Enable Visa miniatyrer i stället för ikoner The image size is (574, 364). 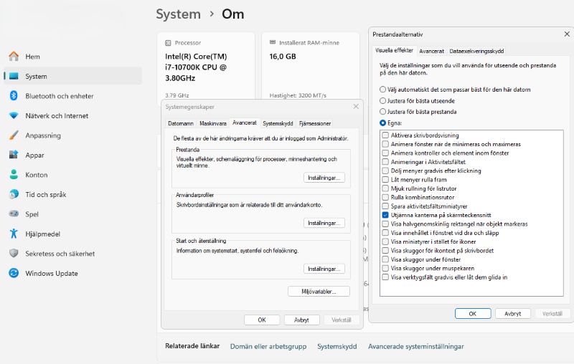[x=385, y=241]
